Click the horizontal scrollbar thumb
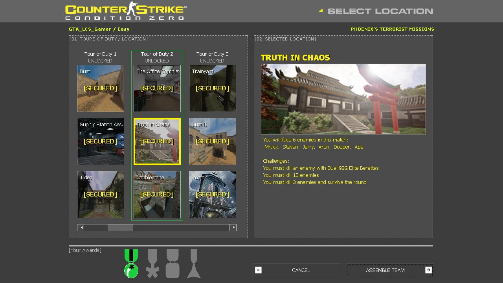Screen dimensions: 503x283 click(x=120, y=228)
